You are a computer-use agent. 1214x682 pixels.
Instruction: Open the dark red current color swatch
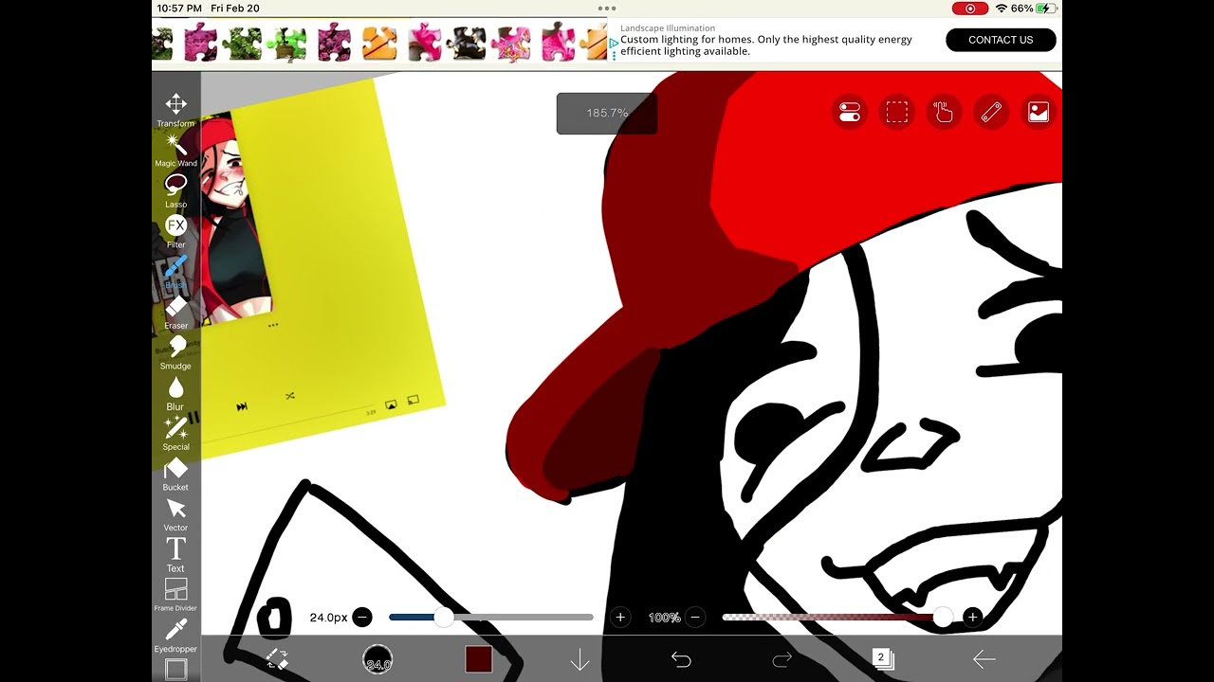pos(478,659)
